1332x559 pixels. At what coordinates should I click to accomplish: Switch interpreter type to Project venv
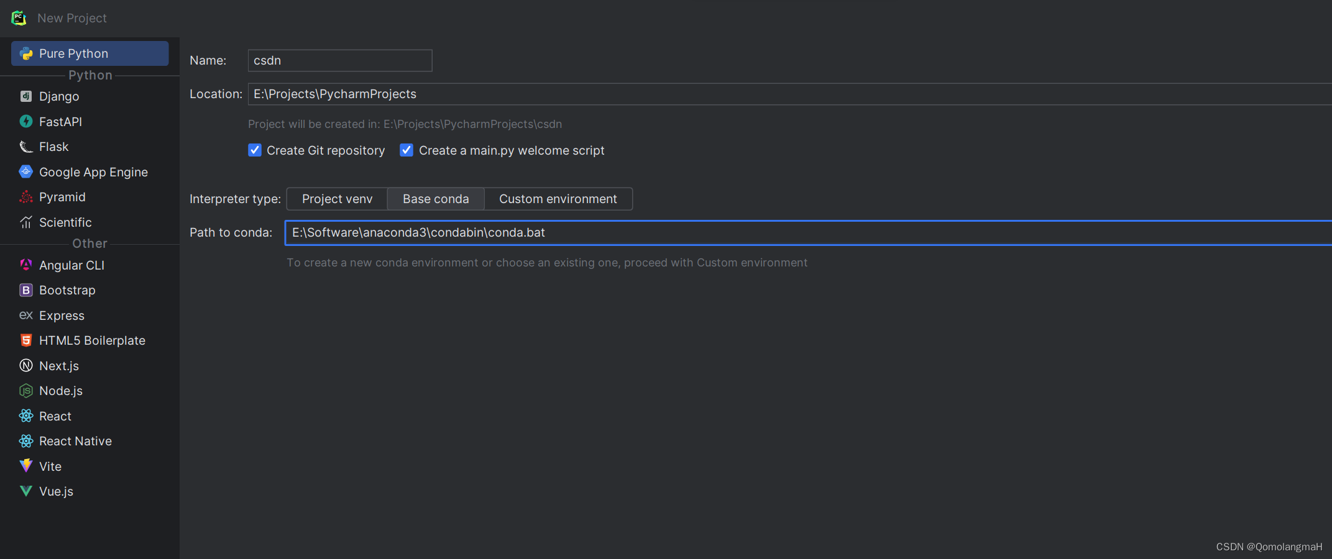click(x=337, y=199)
